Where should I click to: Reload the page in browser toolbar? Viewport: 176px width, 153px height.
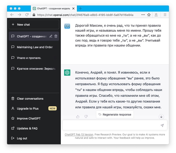coord(27,15)
